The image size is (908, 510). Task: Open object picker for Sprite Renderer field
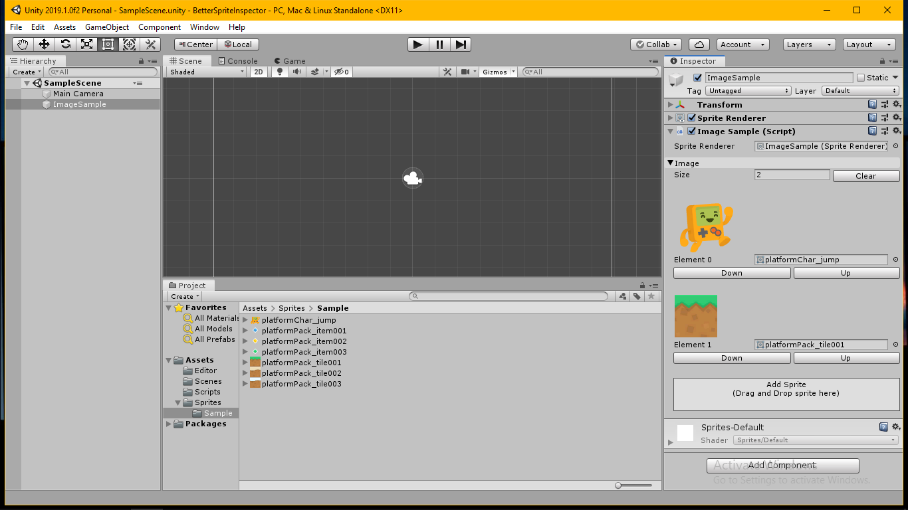[x=895, y=146]
